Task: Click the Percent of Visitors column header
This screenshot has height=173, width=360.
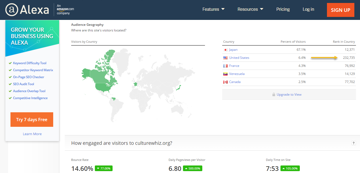Action: (293, 42)
